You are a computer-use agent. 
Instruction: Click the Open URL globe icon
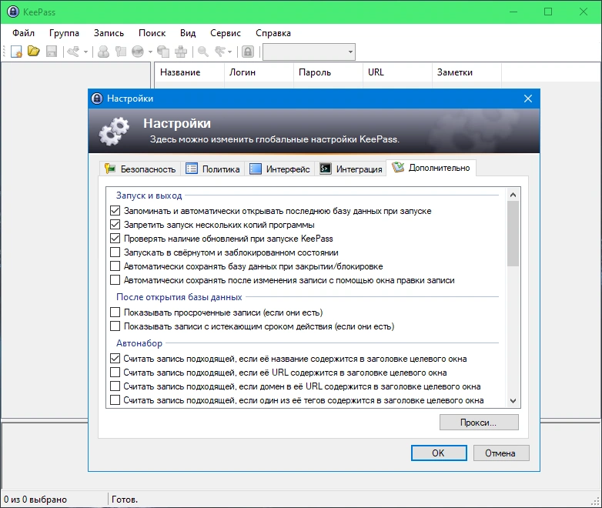click(138, 52)
